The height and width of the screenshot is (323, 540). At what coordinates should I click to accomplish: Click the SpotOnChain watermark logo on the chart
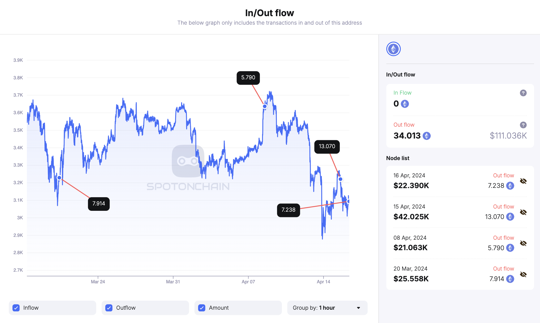click(x=188, y=161)
